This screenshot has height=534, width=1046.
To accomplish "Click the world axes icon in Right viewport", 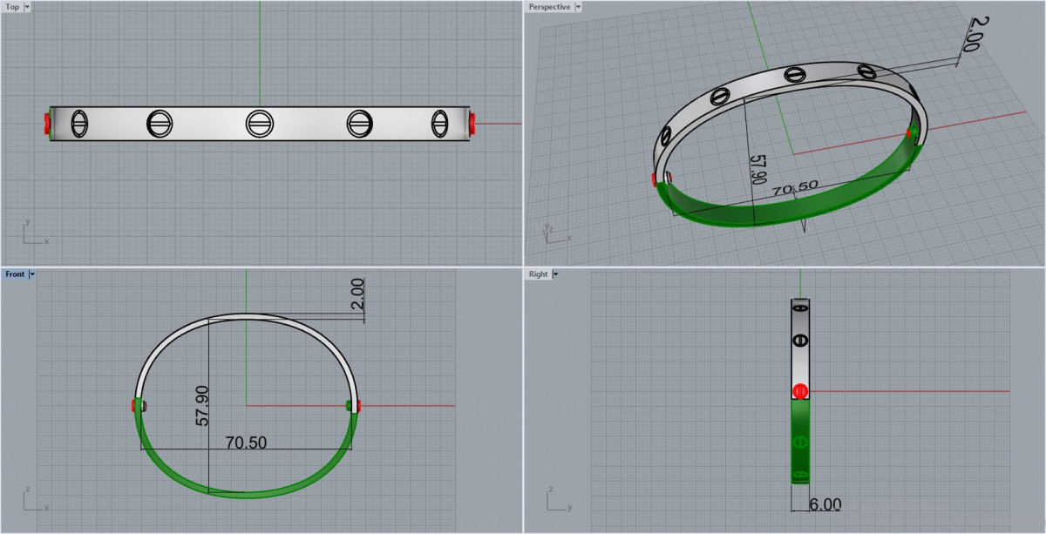I will [558, 501].
